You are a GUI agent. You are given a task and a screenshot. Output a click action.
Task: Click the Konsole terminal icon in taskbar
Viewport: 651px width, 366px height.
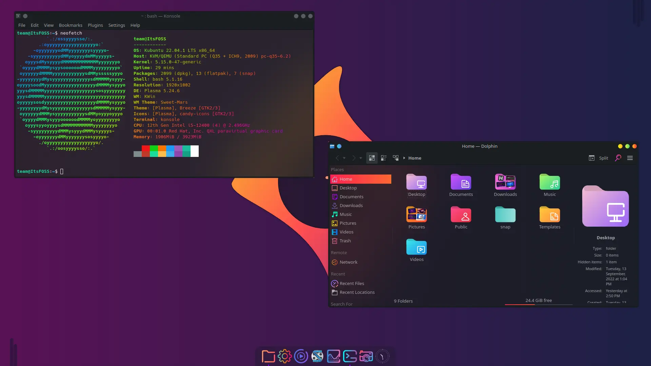click(x=350, y=357)
